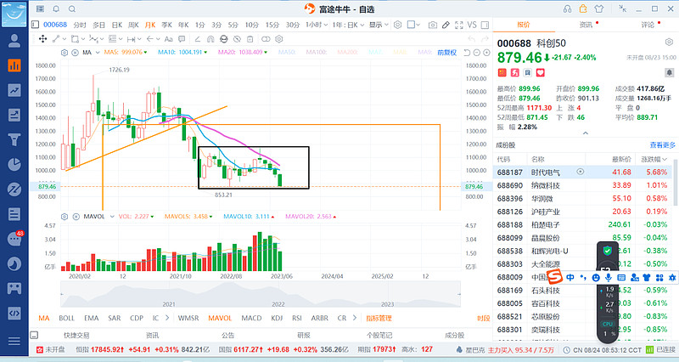Open the news document sidebar icon
This screenshot has height=362, width=679.
coord(14,214)
